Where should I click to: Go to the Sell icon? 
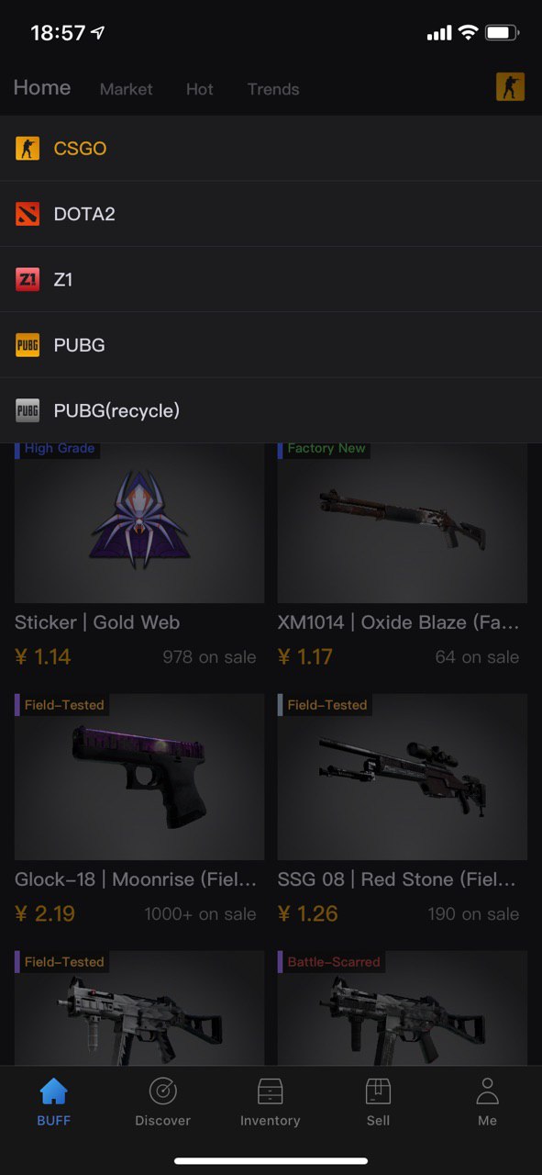378,1091
